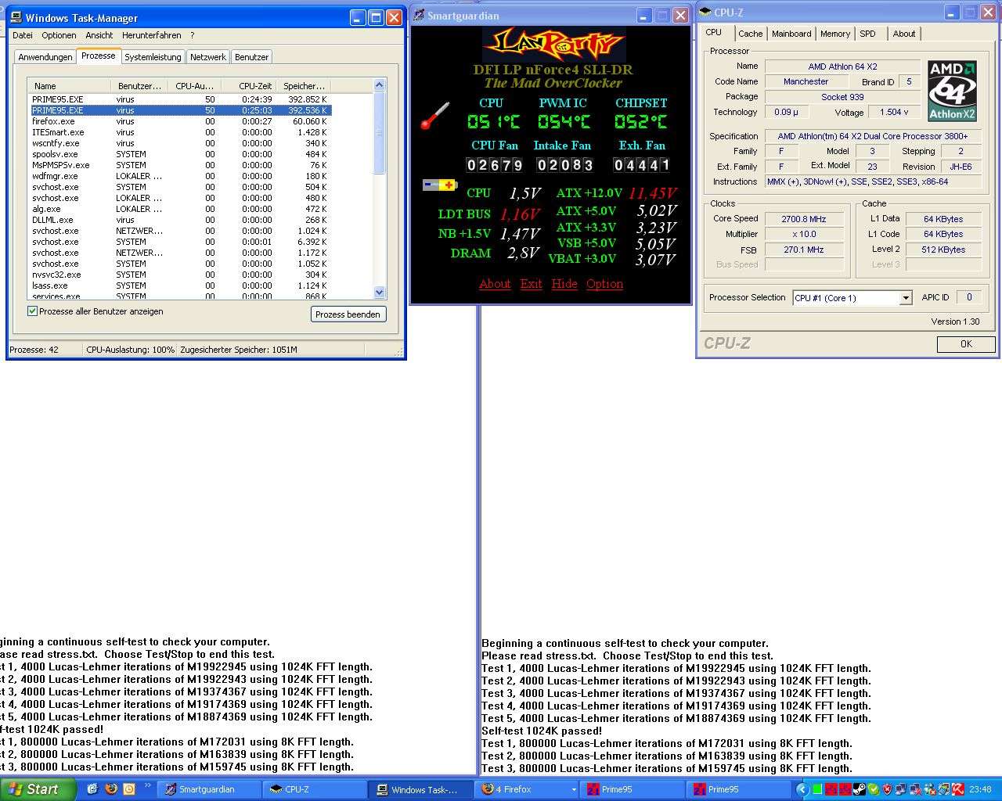Click the About link in Smartguardian

[495, 284]
